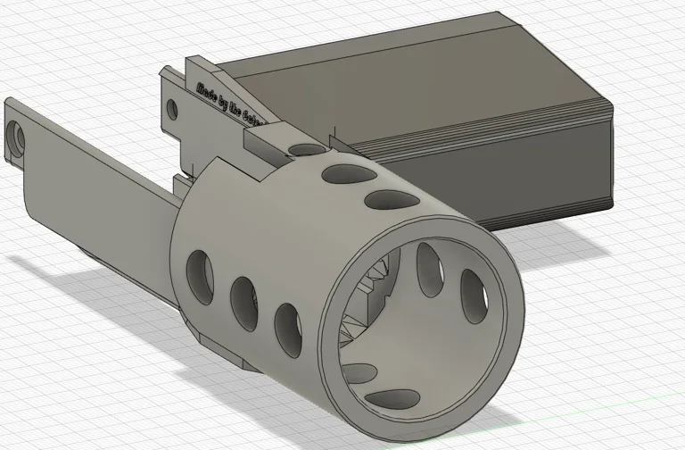Click the embossed "Made by the" text
This screenshot has width=685, height=450.
coord(223,101)
